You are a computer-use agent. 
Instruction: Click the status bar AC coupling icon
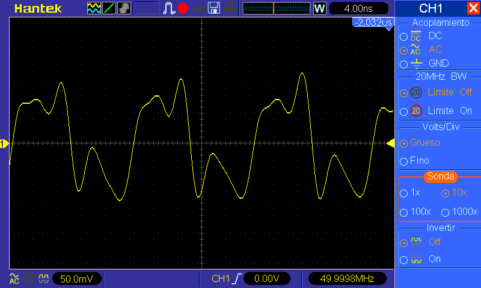coord(14,278)
